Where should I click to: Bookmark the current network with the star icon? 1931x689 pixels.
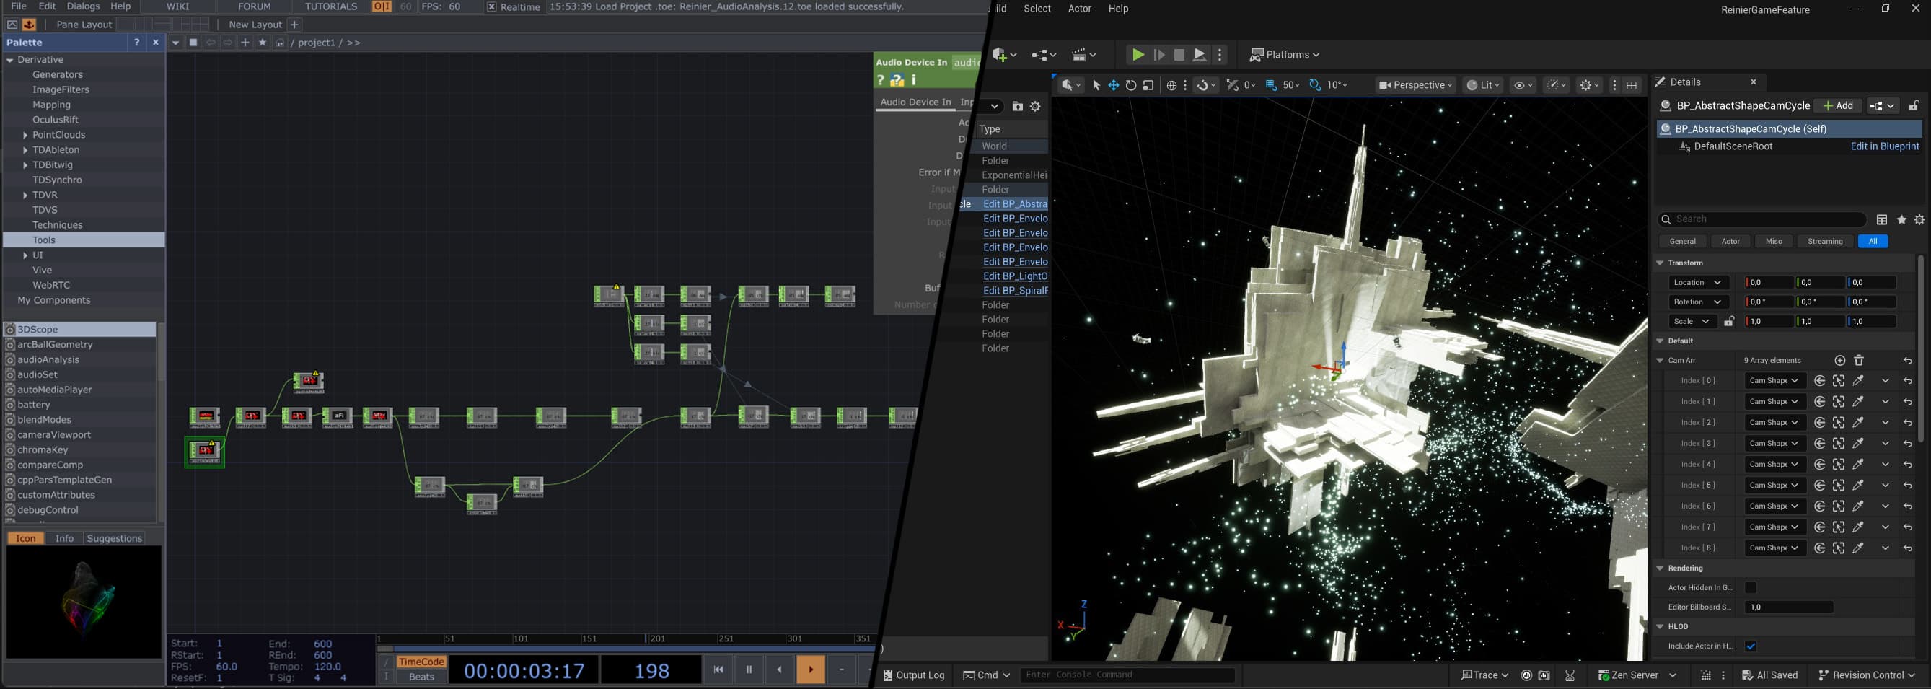coord(263,43)
